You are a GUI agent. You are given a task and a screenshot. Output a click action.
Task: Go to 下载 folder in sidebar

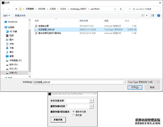(11, 48)
